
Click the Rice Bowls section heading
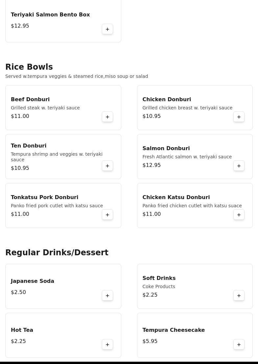(x=29, y=67)
